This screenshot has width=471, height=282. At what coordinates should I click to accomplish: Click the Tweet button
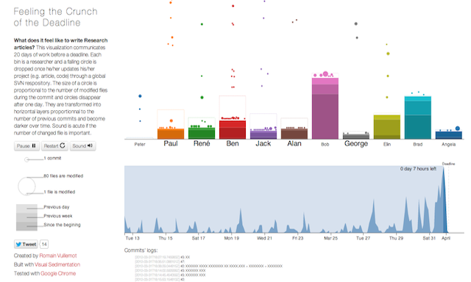[26, 245]
